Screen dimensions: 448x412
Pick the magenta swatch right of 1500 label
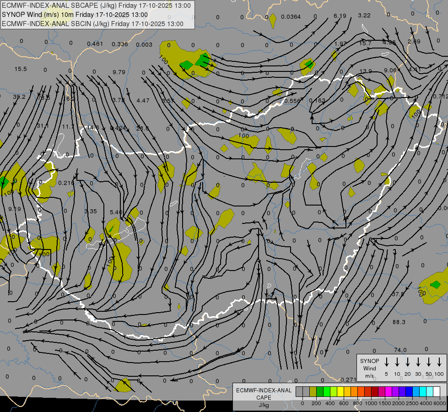(389, 392)
